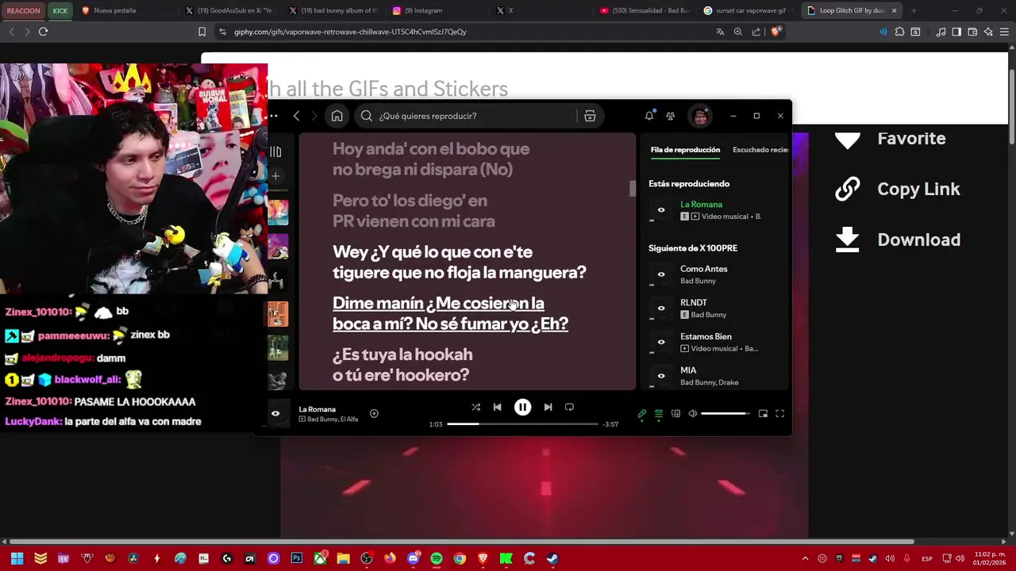Pause the La Romana track in Spotify
The height and width of the screenshot is (571, 1016).
[522, 407]
